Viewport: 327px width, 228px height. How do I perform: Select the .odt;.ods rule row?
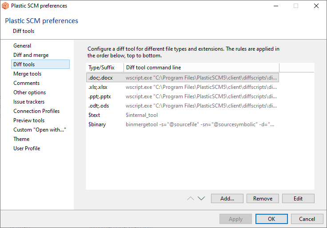click(x=183, y=106)
